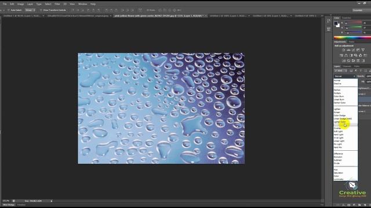This screenshot has height=208, width=371.
Task: Collapse the Normal blend mode dropdown
Action: coord(345,76)
